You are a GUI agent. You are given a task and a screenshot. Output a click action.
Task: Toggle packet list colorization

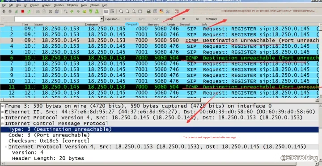point(106,12)
